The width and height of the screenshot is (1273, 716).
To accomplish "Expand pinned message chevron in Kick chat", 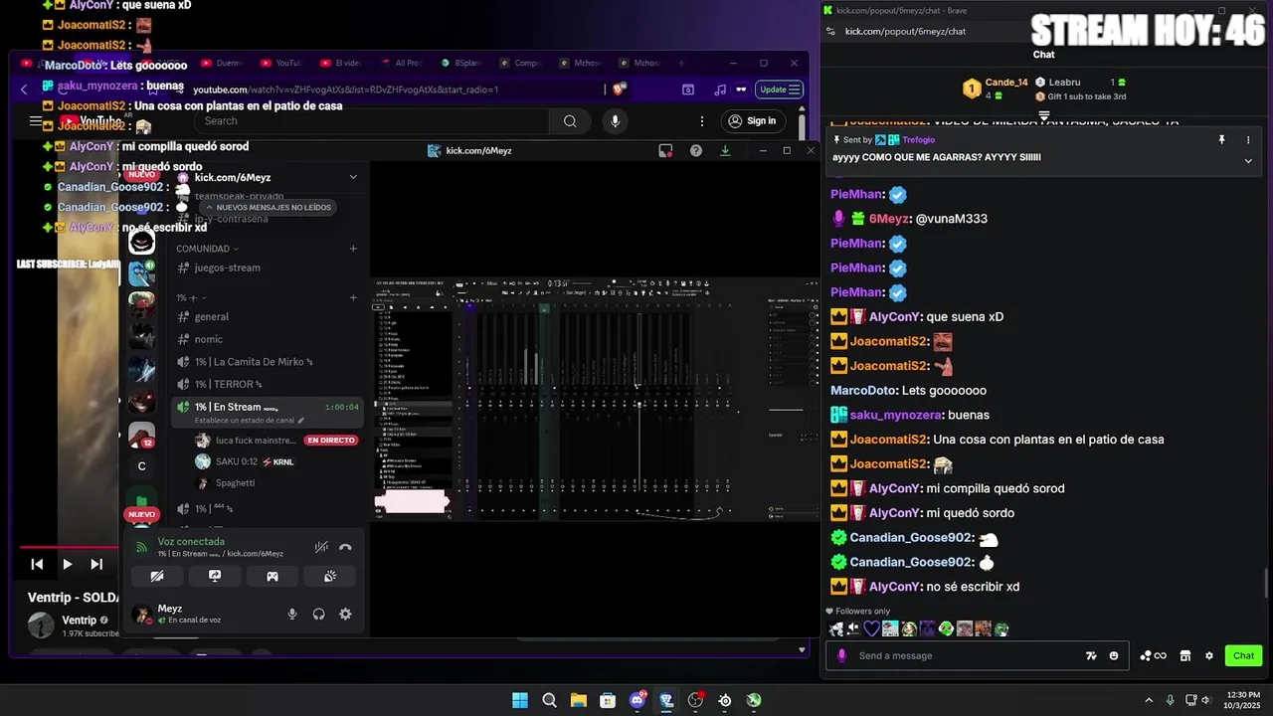I will [x=1248, y=160].
